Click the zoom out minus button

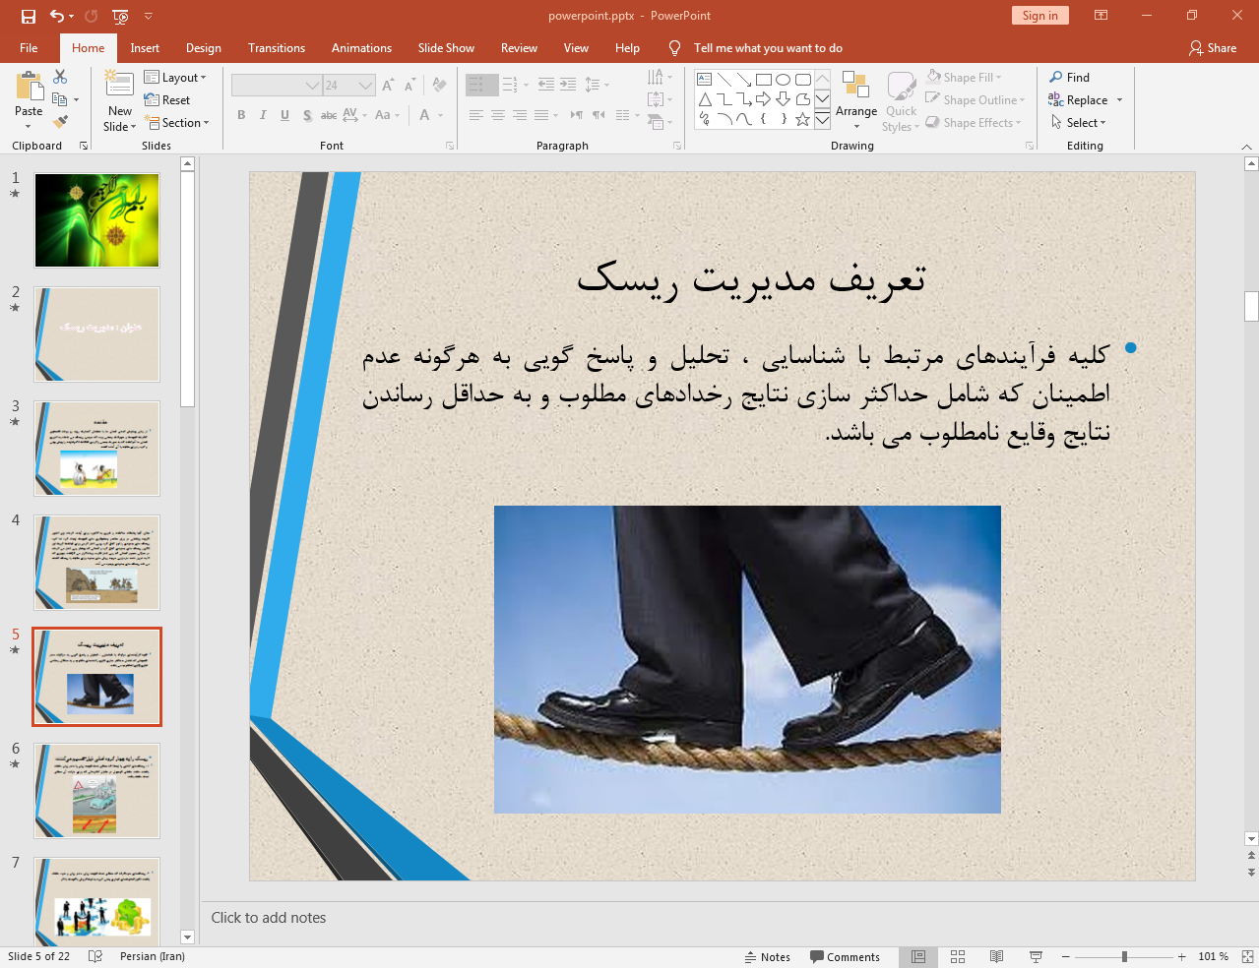[1065, 956]
